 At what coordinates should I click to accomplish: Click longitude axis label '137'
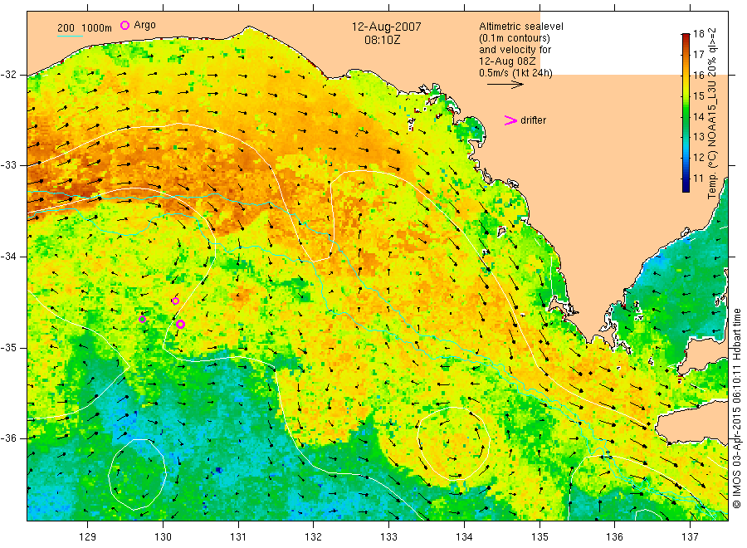pyautogui.click(x=690, y=537)
